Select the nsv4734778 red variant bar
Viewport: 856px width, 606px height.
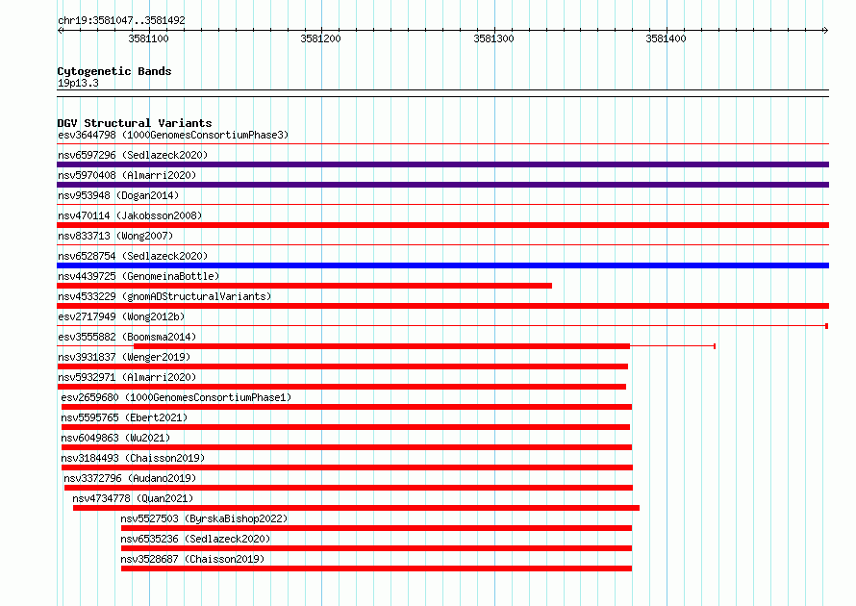(x=357, y=508)
